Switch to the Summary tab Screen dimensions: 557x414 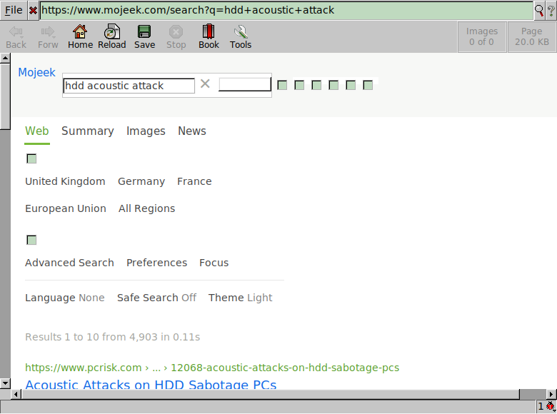[x=88, y=131]
